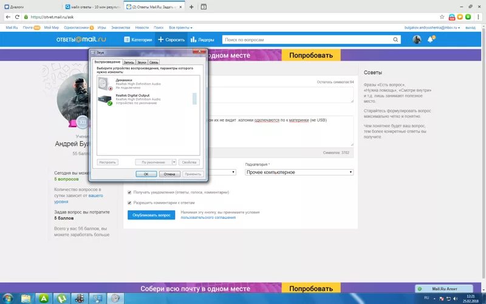Toggle Получать уведомления checkbox
The width and height of the screenshot is (486, 304).
[x=129, y=192]
